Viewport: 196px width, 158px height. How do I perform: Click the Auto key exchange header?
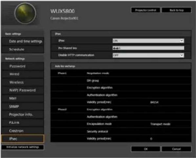(x=65, y=66)
